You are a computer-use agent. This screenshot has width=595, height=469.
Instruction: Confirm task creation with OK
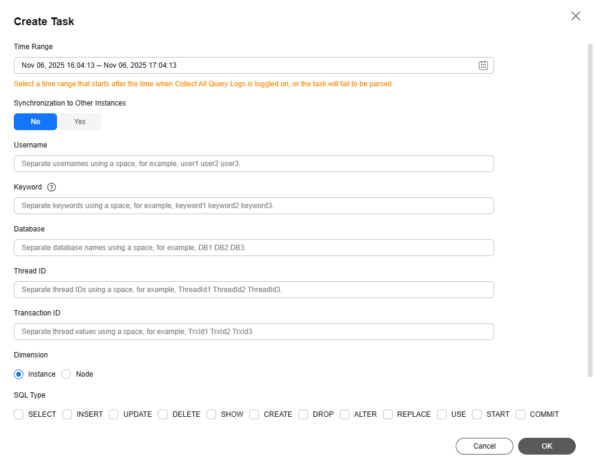(546, 446)
